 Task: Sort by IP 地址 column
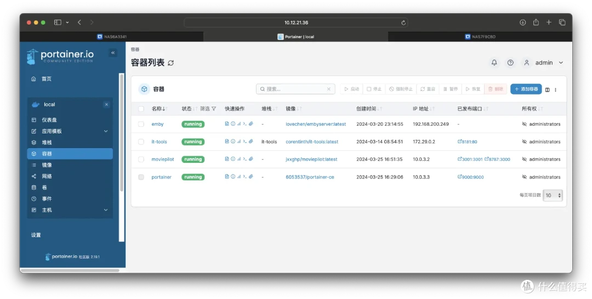coord(423,108)
